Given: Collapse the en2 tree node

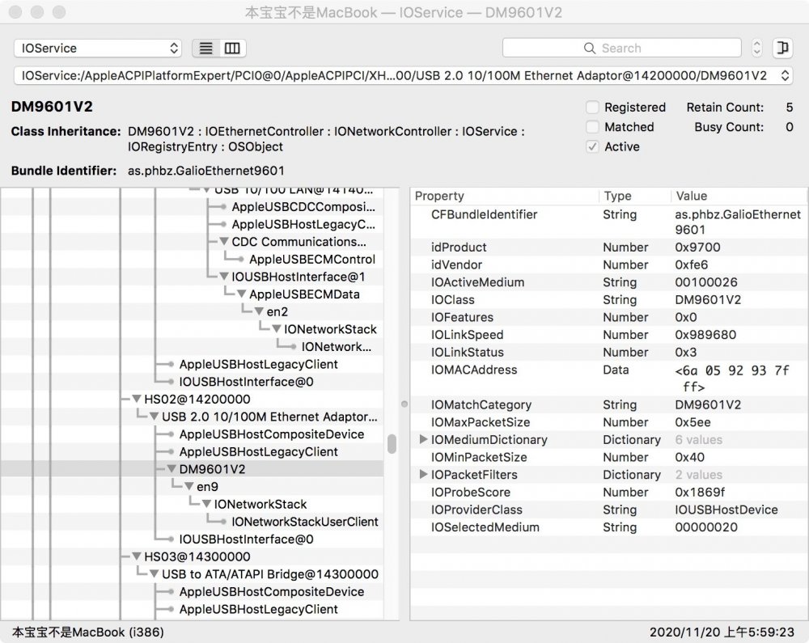Looking at the screenshot, I should (259, 311).
